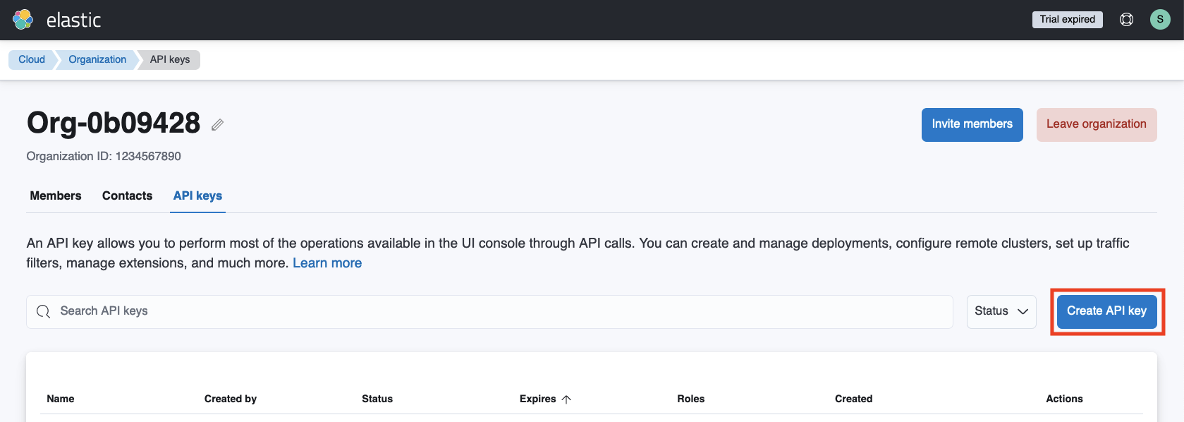
Task: Switch to the Contacts tab
Action: coord(127,195)
